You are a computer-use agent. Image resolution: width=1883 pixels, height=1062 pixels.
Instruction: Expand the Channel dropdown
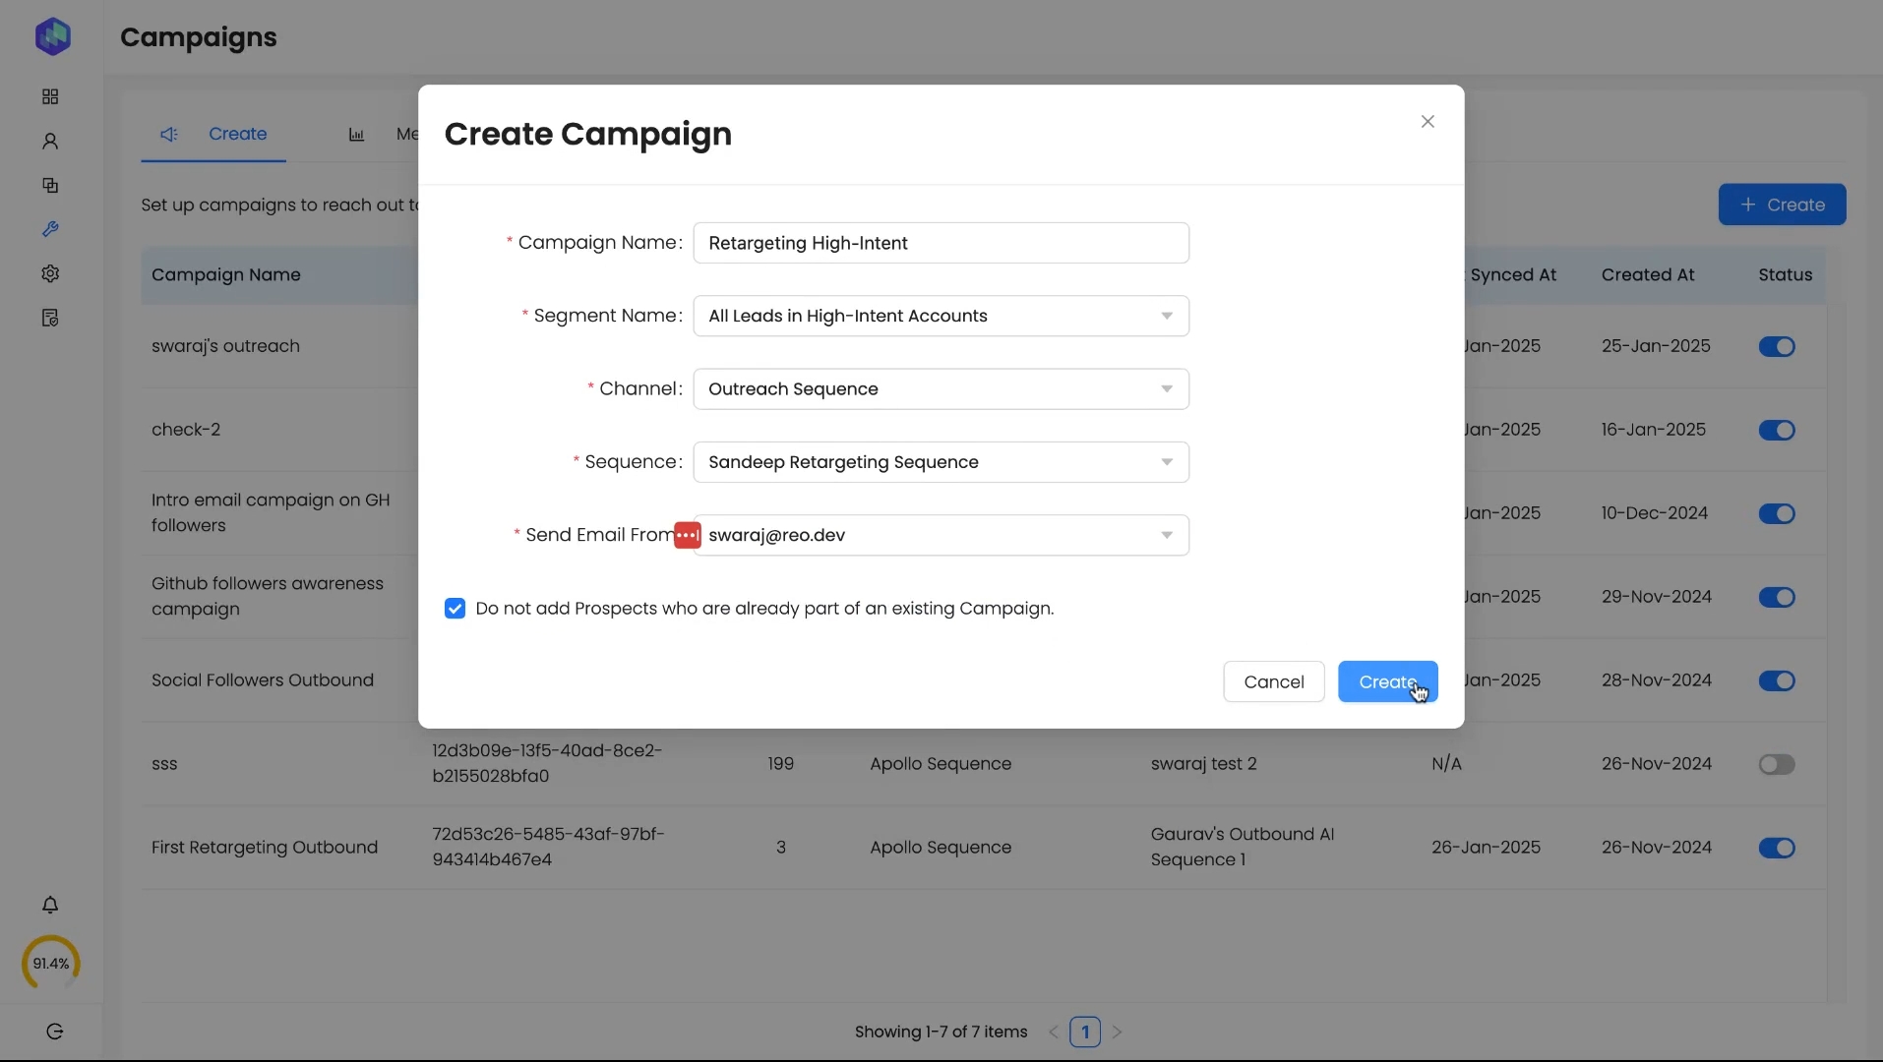tap(941, 389)
